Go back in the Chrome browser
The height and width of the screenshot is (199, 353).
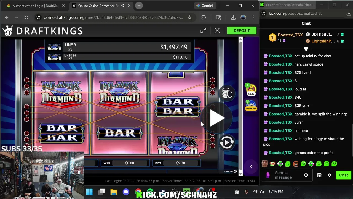7,17
